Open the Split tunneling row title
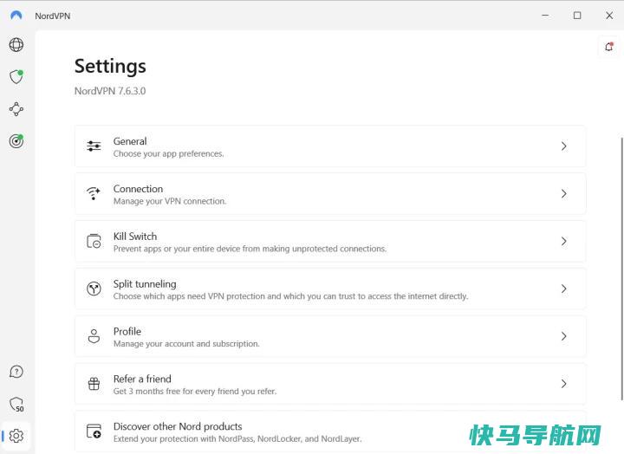 pos(145,284)
